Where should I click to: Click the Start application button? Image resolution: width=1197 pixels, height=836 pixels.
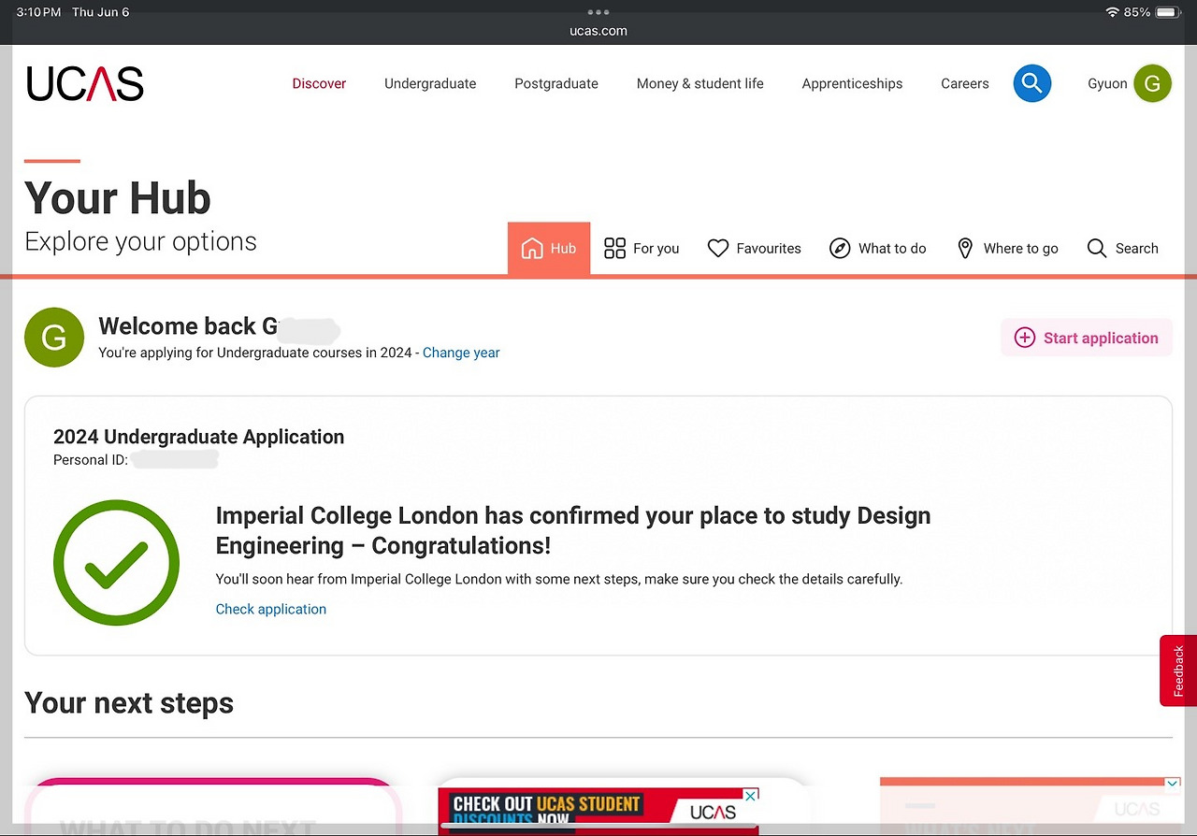click(x=1086, y=338)
